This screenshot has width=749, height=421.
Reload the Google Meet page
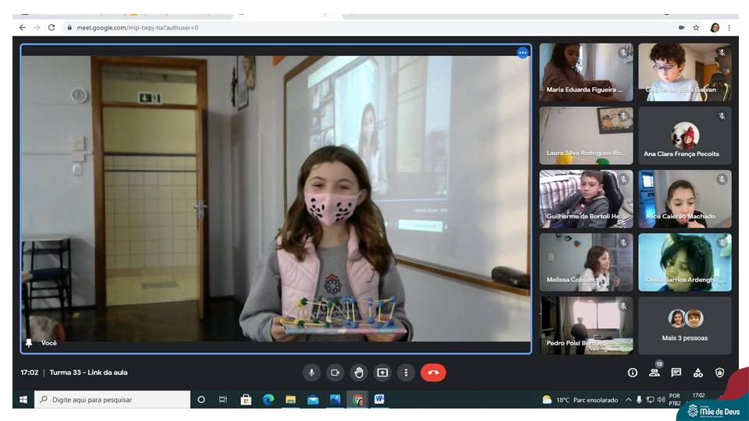(51, 27)
